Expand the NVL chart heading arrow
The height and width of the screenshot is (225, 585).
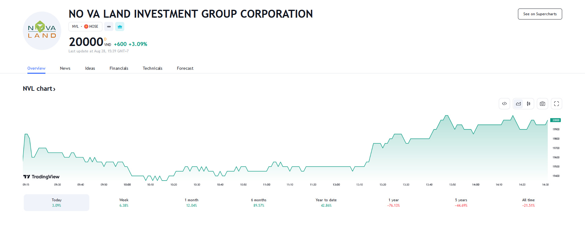tap(54, 89)
